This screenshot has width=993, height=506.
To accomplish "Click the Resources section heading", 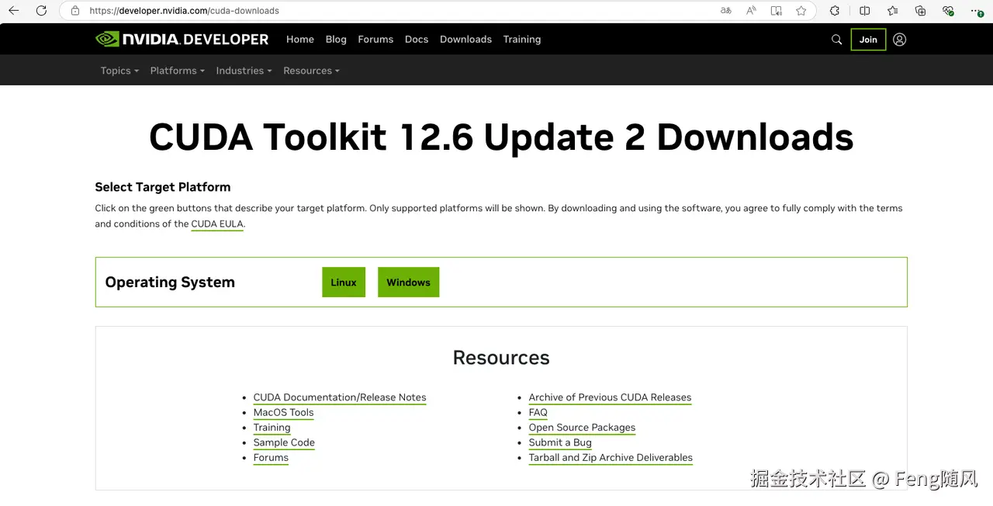I will tap(501, 358).
